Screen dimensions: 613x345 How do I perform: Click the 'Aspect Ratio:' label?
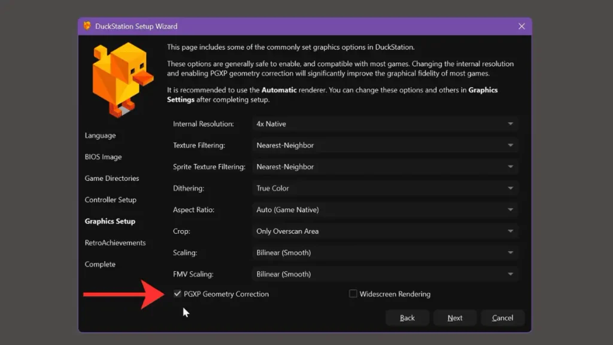tap(193, 210)
